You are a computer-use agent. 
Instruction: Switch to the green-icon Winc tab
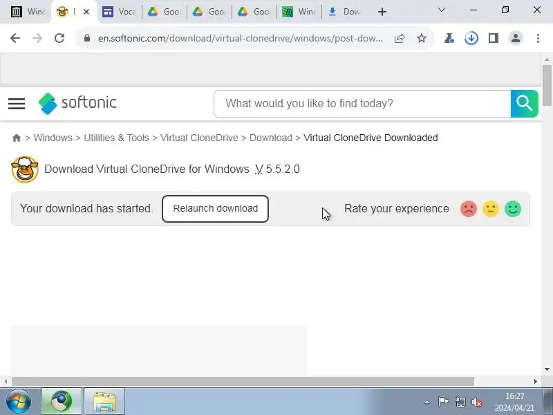click(299, 12)
